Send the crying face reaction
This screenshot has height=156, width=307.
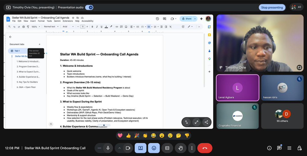pyautogui.click(x=170, y=136)
